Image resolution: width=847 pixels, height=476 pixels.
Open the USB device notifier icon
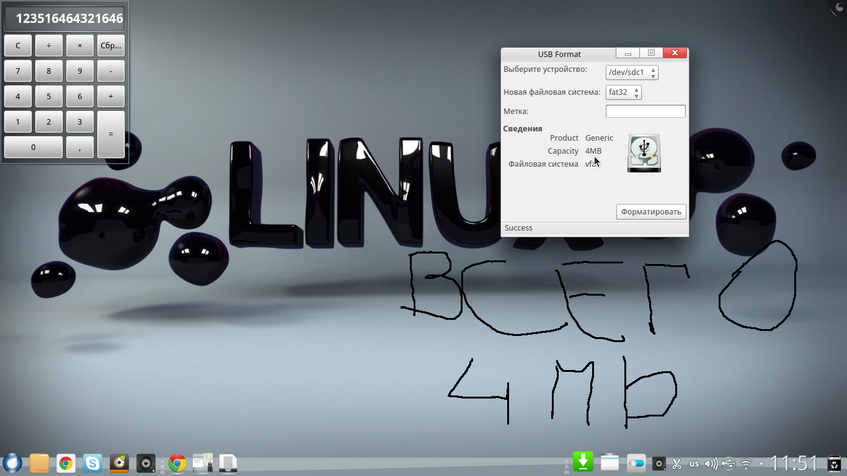[729, 463]
